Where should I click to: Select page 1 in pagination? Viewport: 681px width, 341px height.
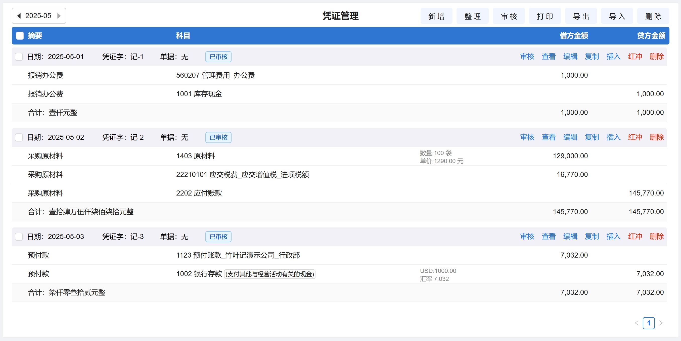coord(649,323)
